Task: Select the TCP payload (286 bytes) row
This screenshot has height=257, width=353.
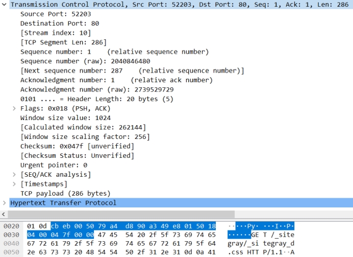Action: coord(65,193)
